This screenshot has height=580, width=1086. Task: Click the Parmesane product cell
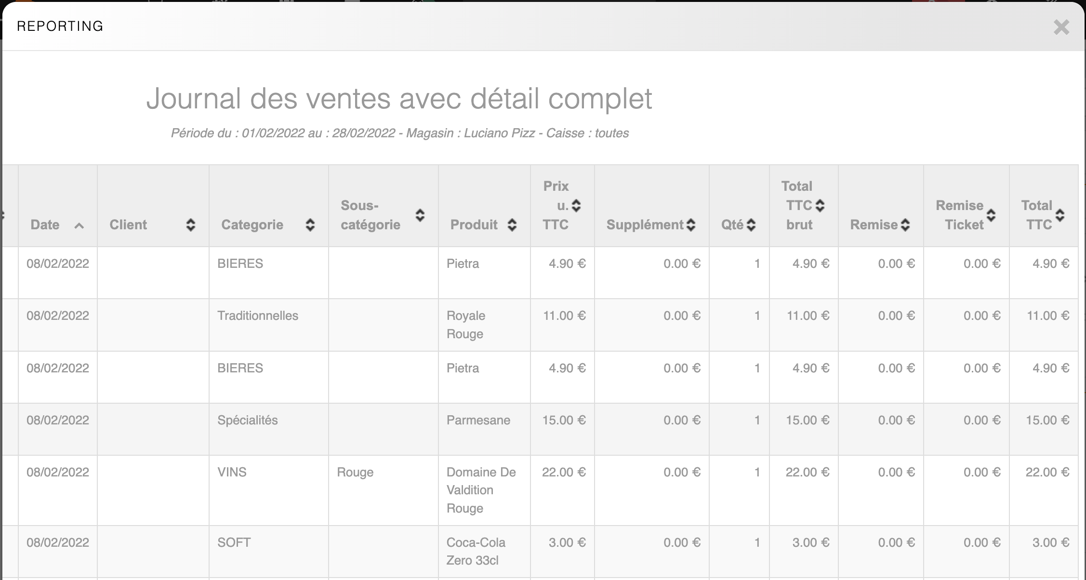[x=478, y=420]
